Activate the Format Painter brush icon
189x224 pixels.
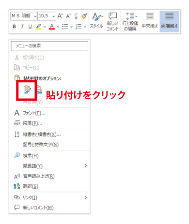84,16
